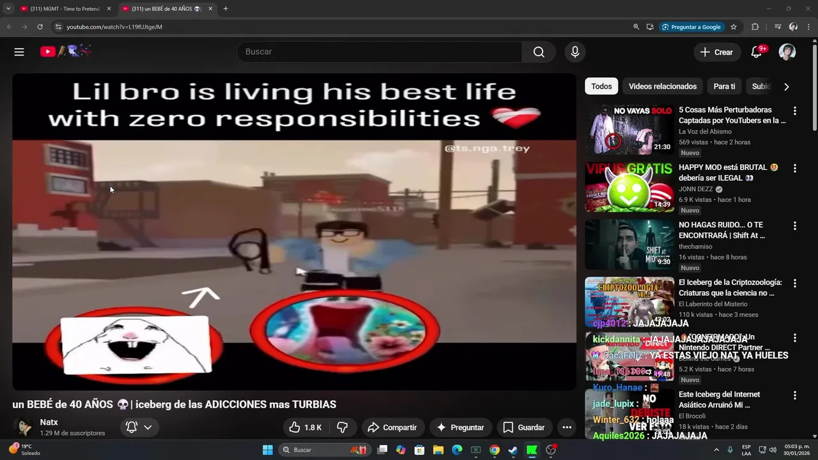This screenshot has height=460, width=818.
Task: Bookmark this page with star icon
Action: point(734,27)
